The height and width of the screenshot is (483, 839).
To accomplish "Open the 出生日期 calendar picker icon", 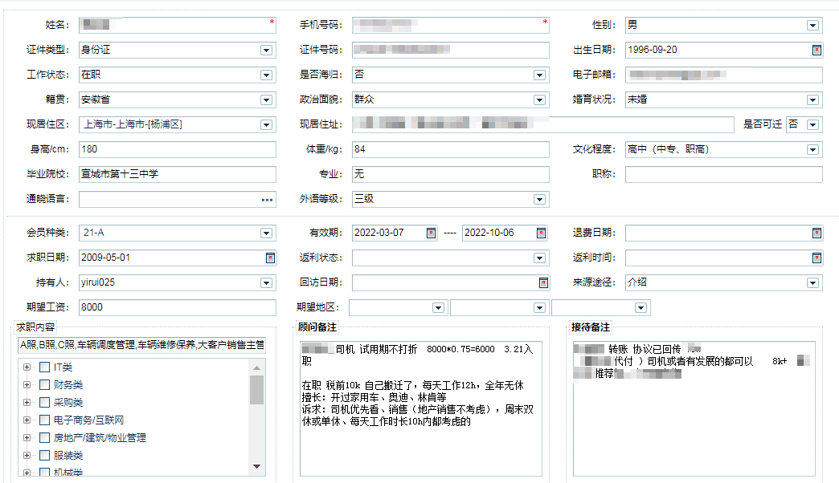I will (x=816, y=51).
